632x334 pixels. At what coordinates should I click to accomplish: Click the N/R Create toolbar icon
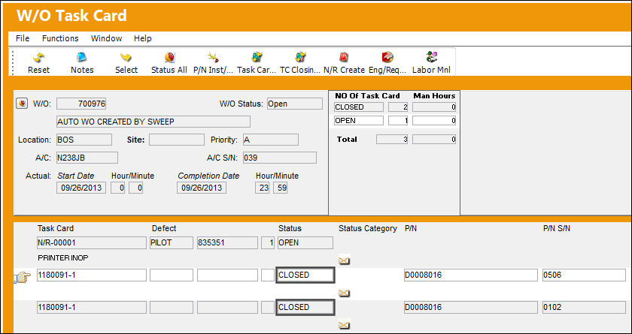[345, 58]
